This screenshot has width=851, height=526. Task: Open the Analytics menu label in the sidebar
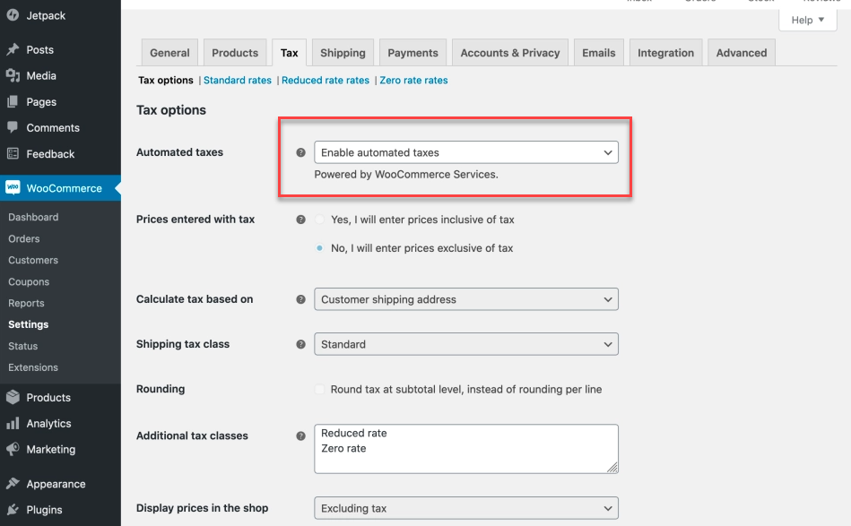(48, 424)
